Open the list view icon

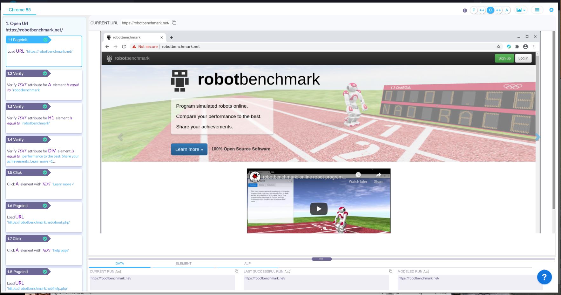point(537,10)
